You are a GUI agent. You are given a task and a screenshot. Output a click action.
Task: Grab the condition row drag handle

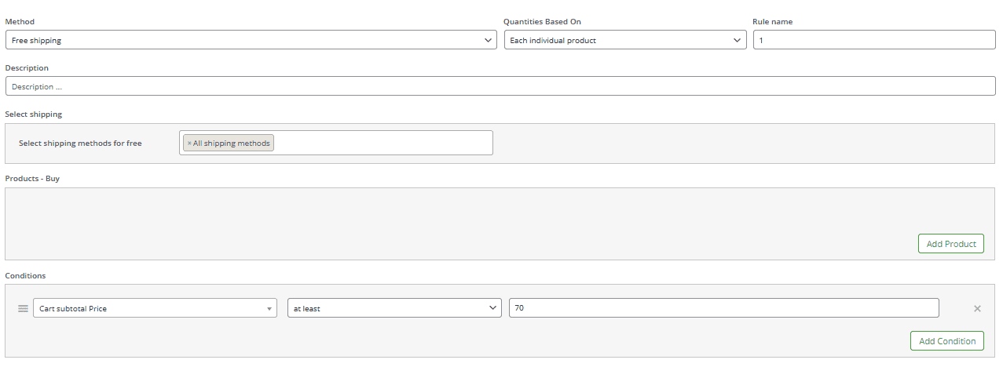23,308
